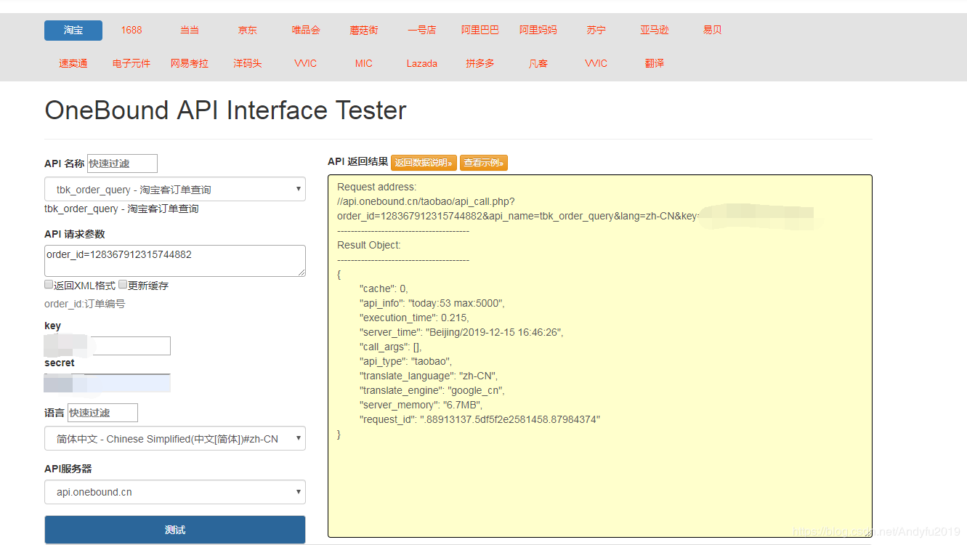The height and width of the screenshot is (545, 967).
Task: Click the order_id:订单编号 hint text
Action: point(84,304)
